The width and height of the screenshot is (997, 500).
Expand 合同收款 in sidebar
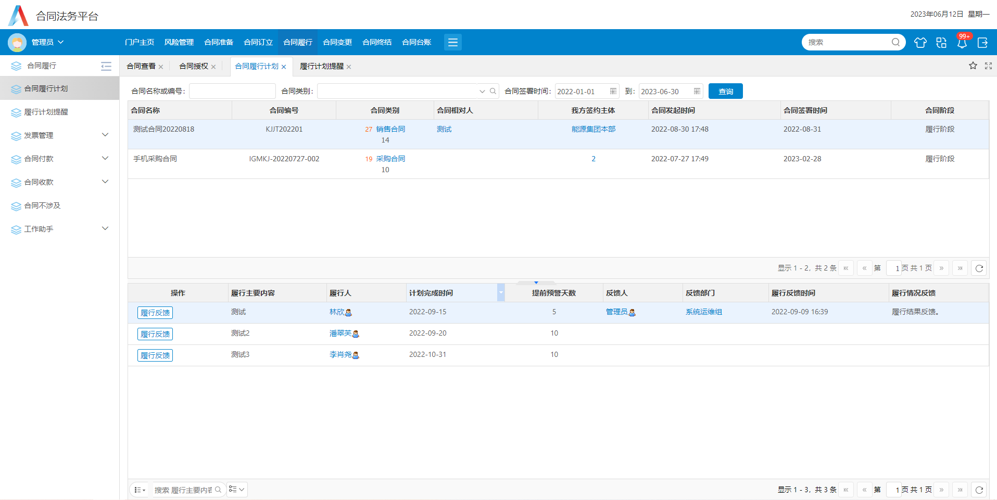(105, 182)
